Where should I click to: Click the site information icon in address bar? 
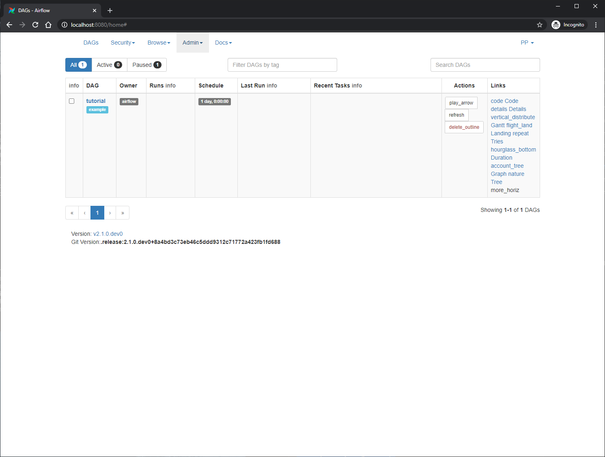click(x=65, y=25)
